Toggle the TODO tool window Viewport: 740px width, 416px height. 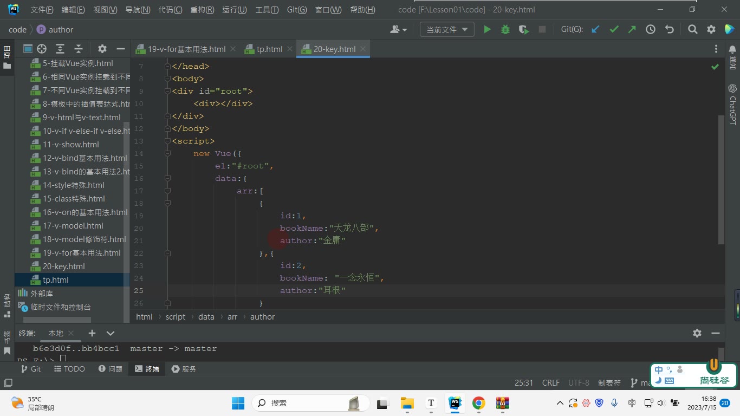(x=69, y=369)
